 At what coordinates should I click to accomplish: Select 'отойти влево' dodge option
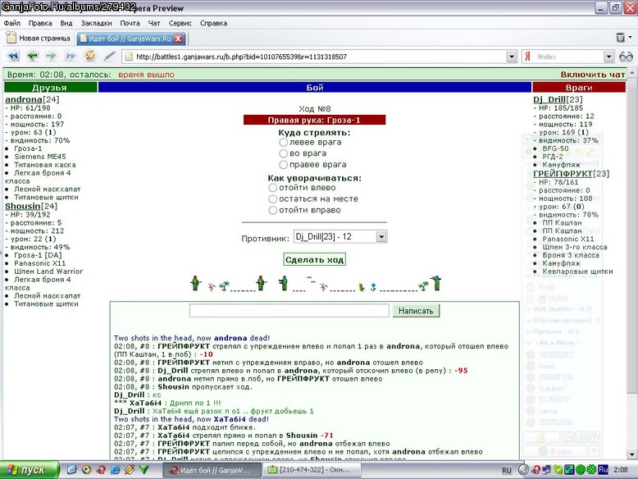pyautogui.click(x=272, y=188)
